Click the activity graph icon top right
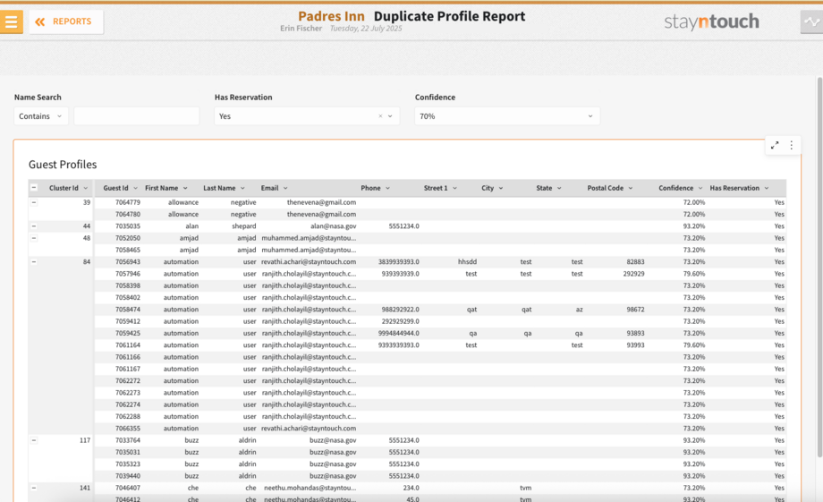 coord(811,21)
